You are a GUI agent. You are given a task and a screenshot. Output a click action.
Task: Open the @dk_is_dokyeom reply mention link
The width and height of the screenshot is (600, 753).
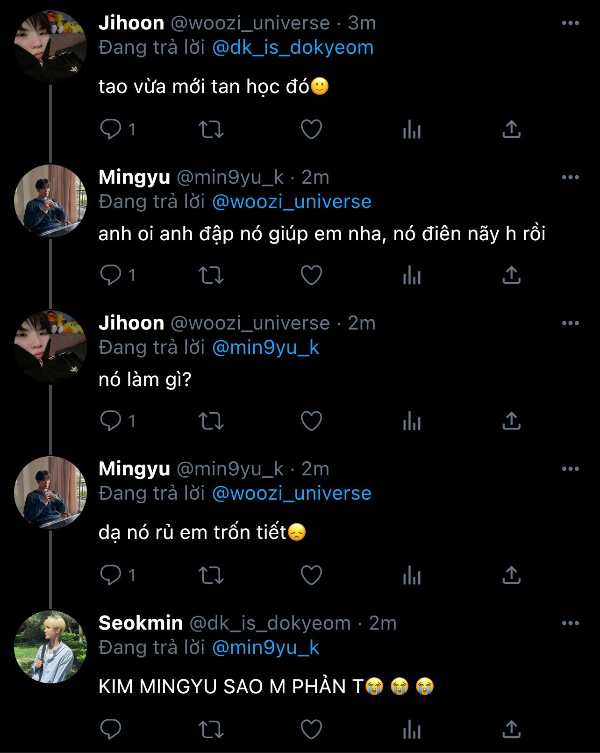point(293,48)
